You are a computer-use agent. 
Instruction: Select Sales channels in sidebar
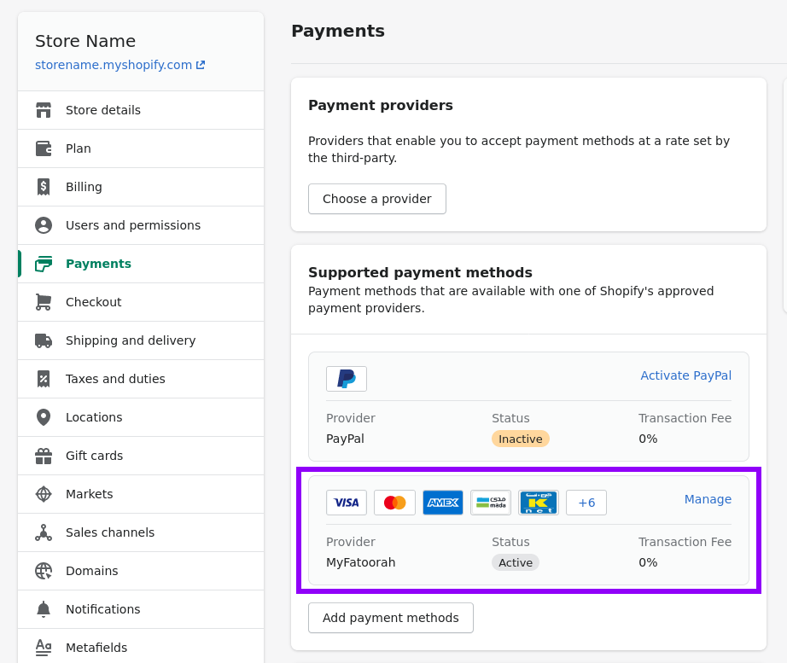[x=110, y=532]
